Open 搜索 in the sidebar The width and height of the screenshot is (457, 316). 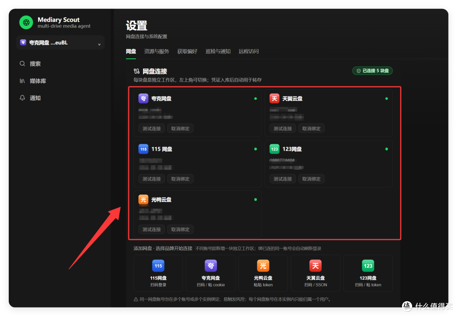(35, 64)
